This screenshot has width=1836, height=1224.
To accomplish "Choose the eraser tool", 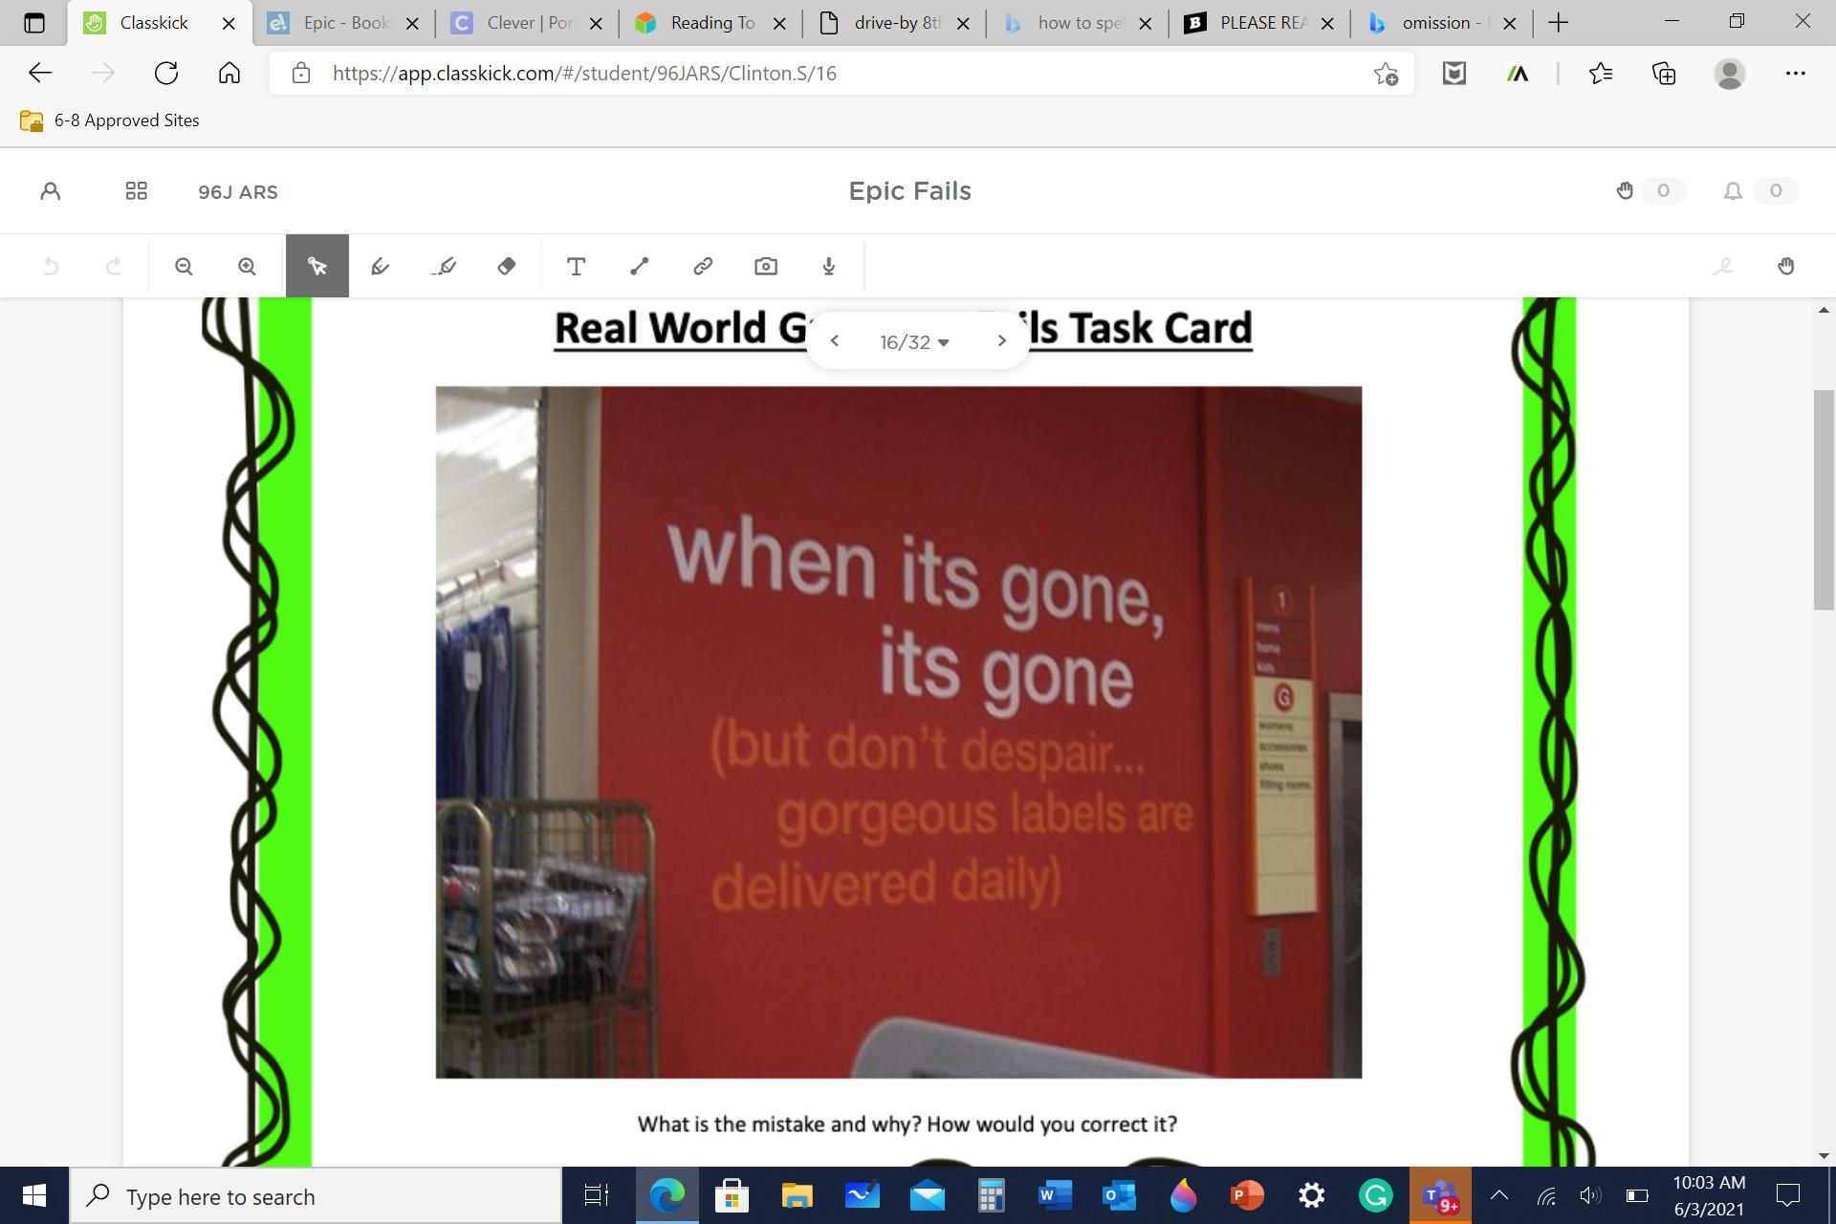I will point(507,266).
